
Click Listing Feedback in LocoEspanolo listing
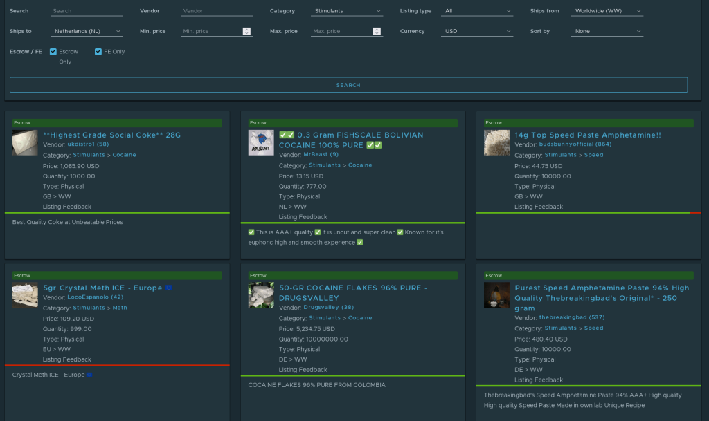pyautogui.click(x=67, y=359)
